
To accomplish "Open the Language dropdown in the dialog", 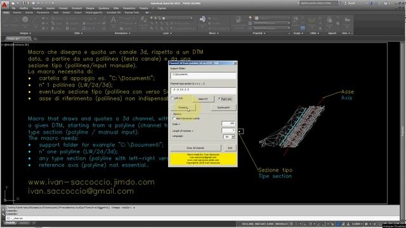I will (x=233, y=137).
